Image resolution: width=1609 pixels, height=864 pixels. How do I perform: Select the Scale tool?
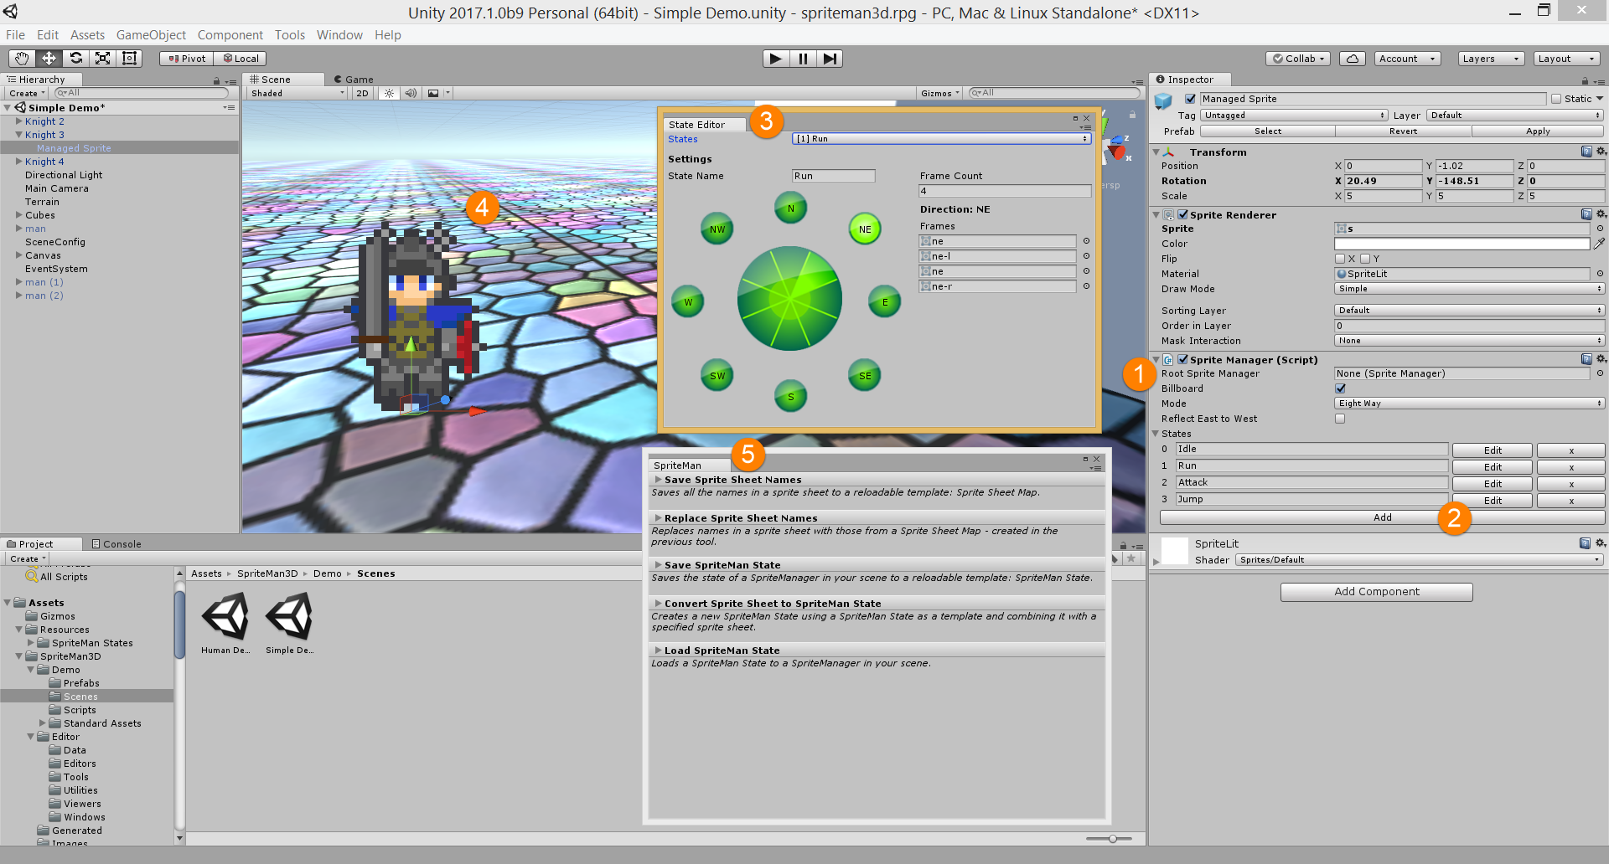102,58
